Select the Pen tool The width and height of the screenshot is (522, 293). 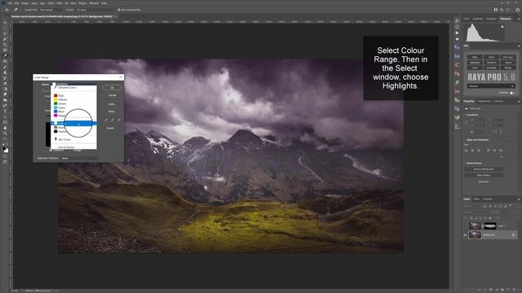click(5, 106)
